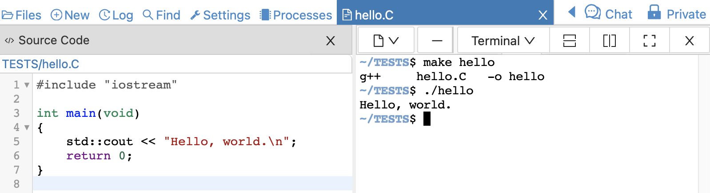Click empty line 8 in editor
This screenshot has height=193, width=710.
pyautogui.click(x=191, y=184)
